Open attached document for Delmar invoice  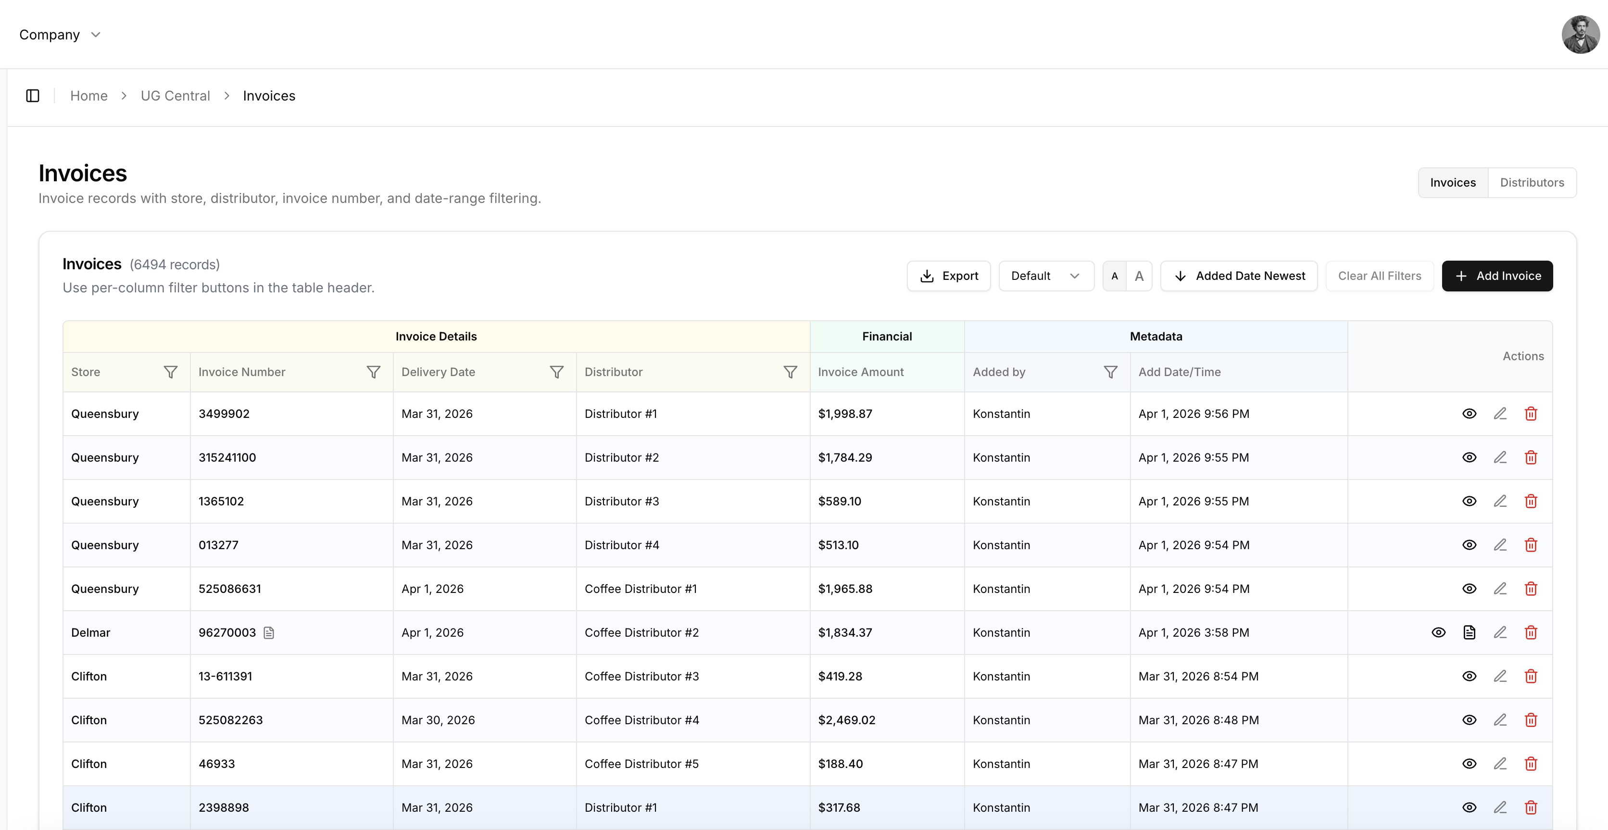[1470, 632]
